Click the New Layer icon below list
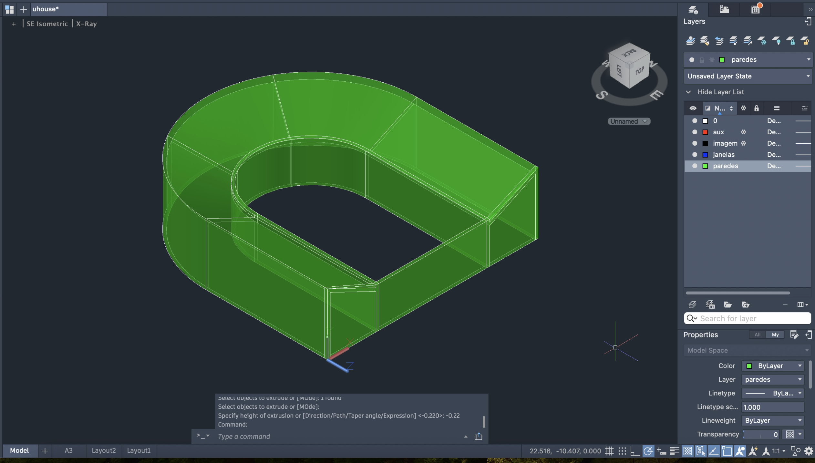 [692, 304]
